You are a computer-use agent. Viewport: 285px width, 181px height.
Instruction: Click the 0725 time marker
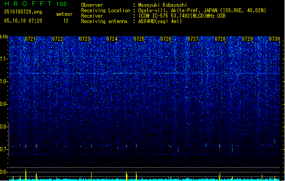pyautogui.click(x=139, y=39)
